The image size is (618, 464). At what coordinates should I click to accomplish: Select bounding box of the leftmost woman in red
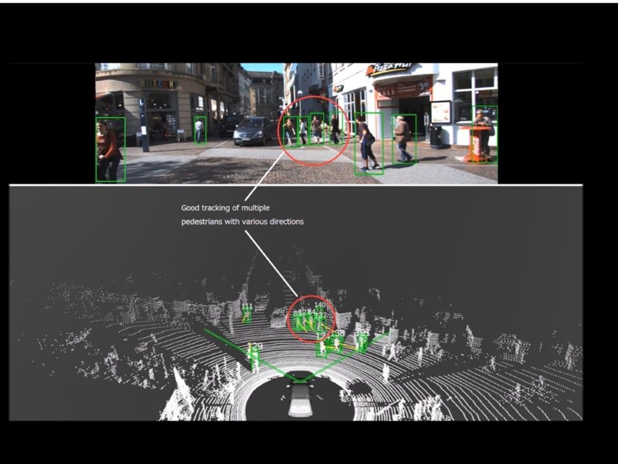(x=110, y=149)
